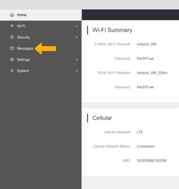Open the Home menu item
This screenshot has width=179, height=189.
41,15
